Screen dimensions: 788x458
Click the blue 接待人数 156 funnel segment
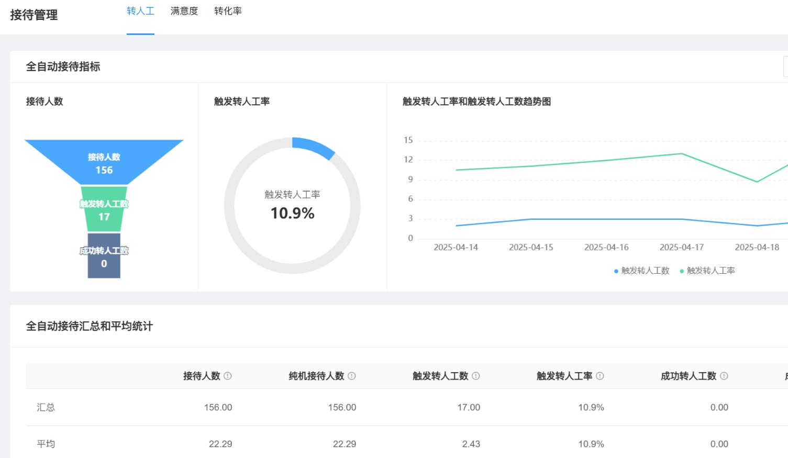click(104, 162)
